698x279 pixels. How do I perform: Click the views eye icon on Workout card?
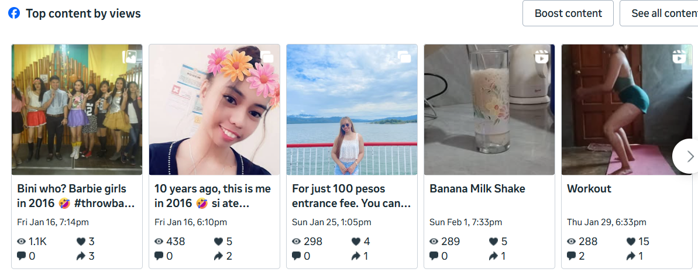point(571,242)
